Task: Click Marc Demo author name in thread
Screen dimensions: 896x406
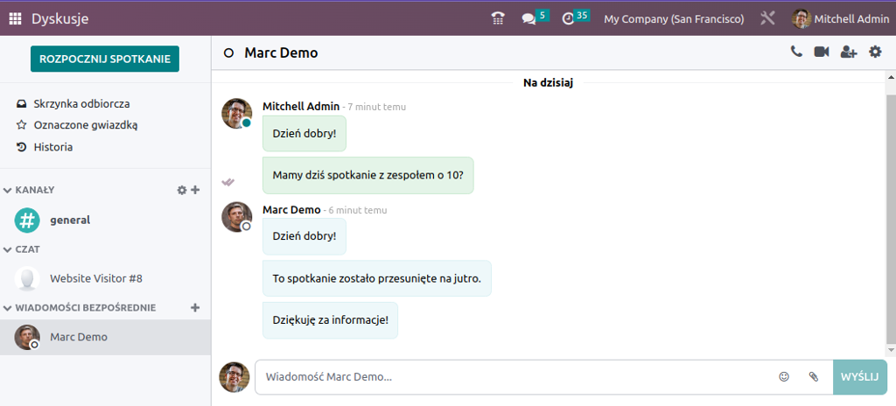Action: [291, 210]
